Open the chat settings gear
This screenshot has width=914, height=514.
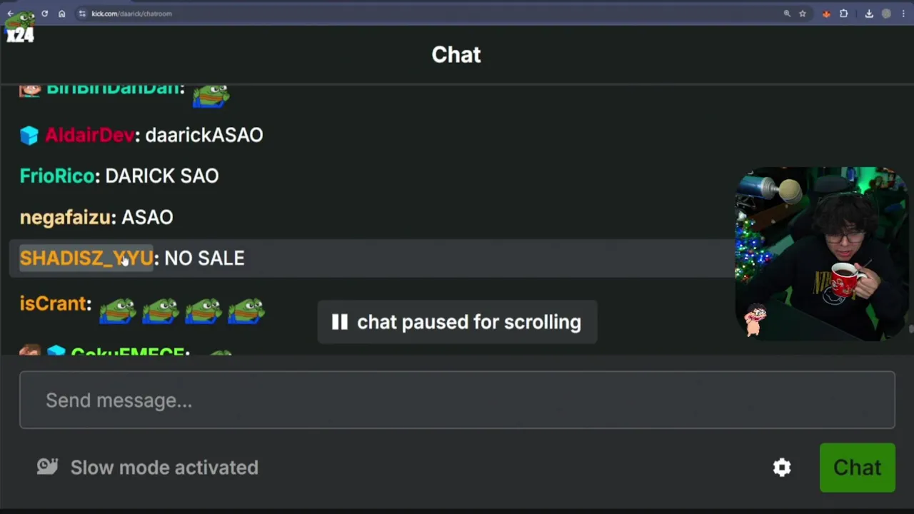(782, 468)
